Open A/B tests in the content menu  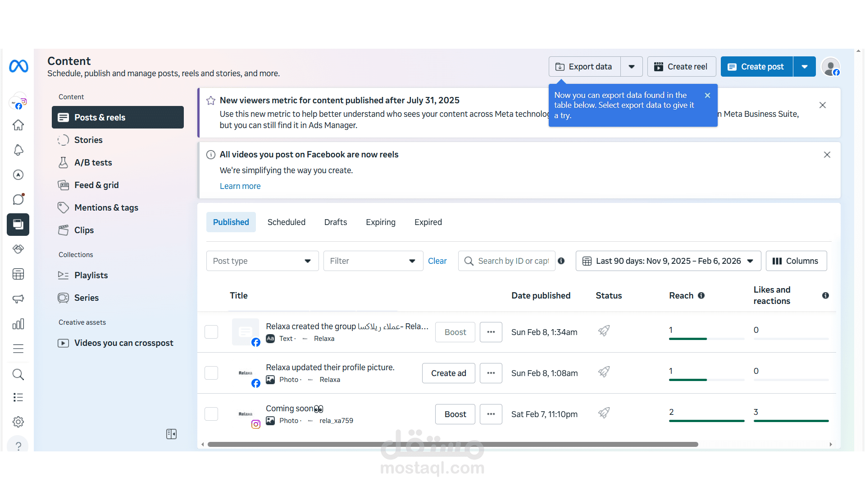click(x=118, y=162)
